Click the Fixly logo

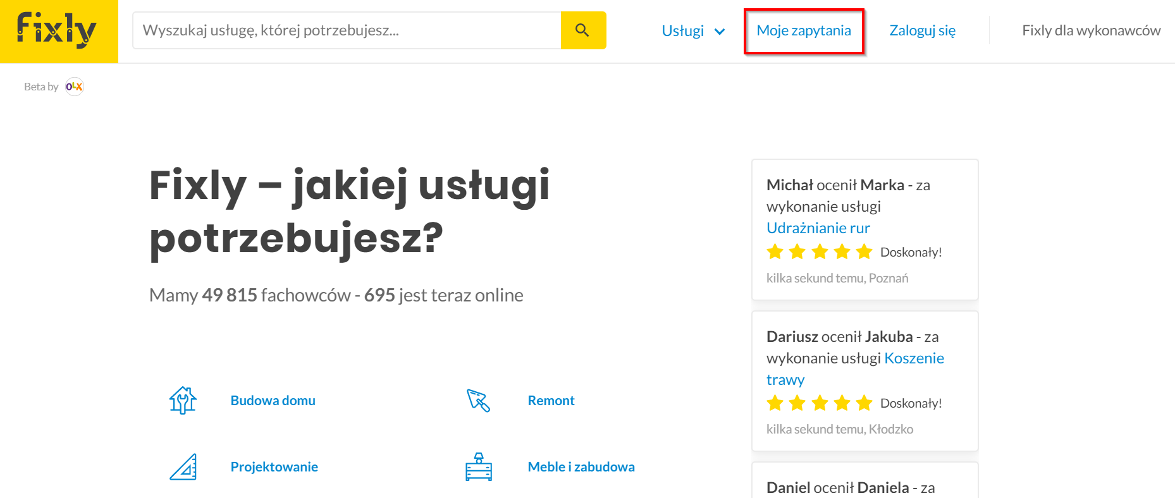pos(58,31)
